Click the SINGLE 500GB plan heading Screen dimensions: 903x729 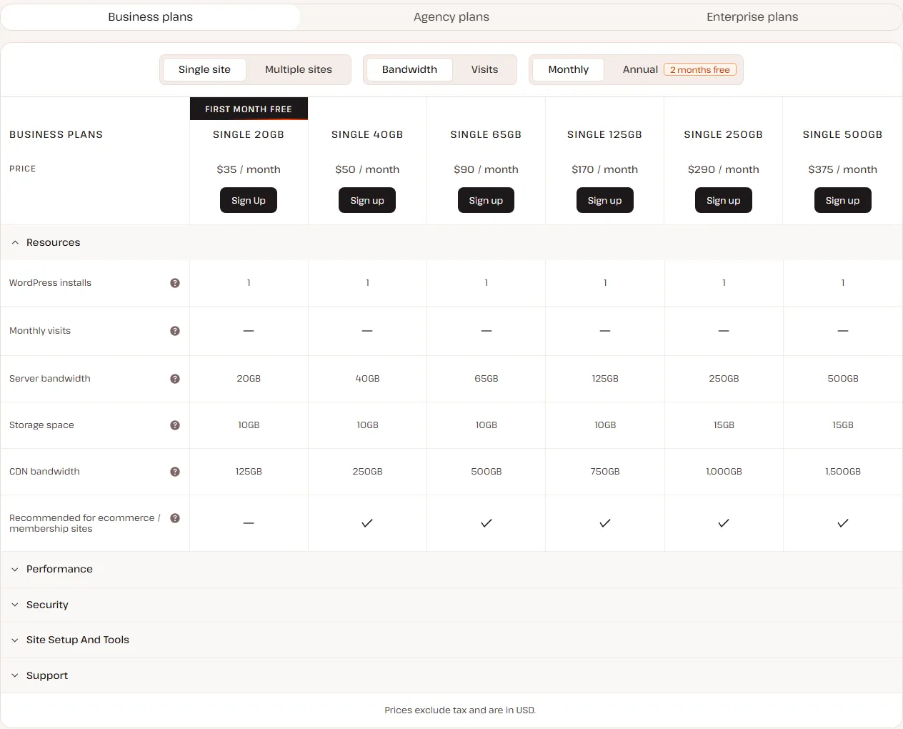pyautogui.click(x=843, y=134)
